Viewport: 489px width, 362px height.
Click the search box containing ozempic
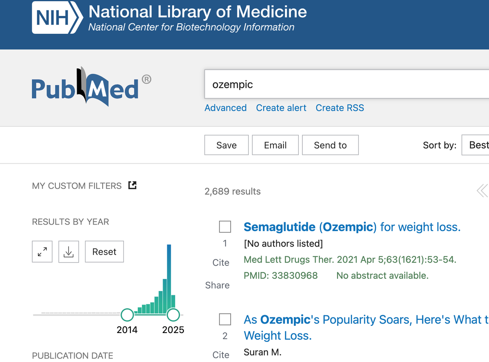346,85
